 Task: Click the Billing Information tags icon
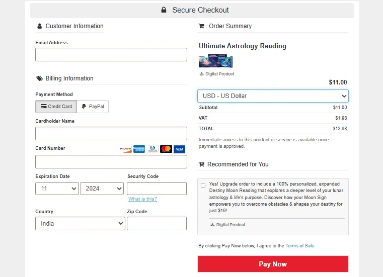(39, 78)
